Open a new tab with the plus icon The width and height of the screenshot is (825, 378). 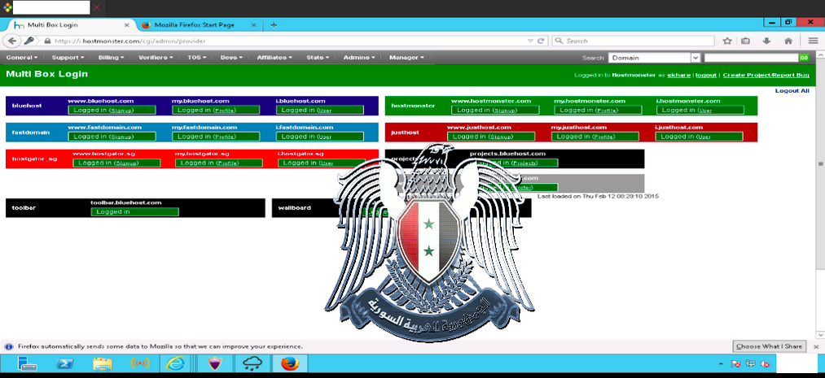pyautogui.click(x=274, y=25)
